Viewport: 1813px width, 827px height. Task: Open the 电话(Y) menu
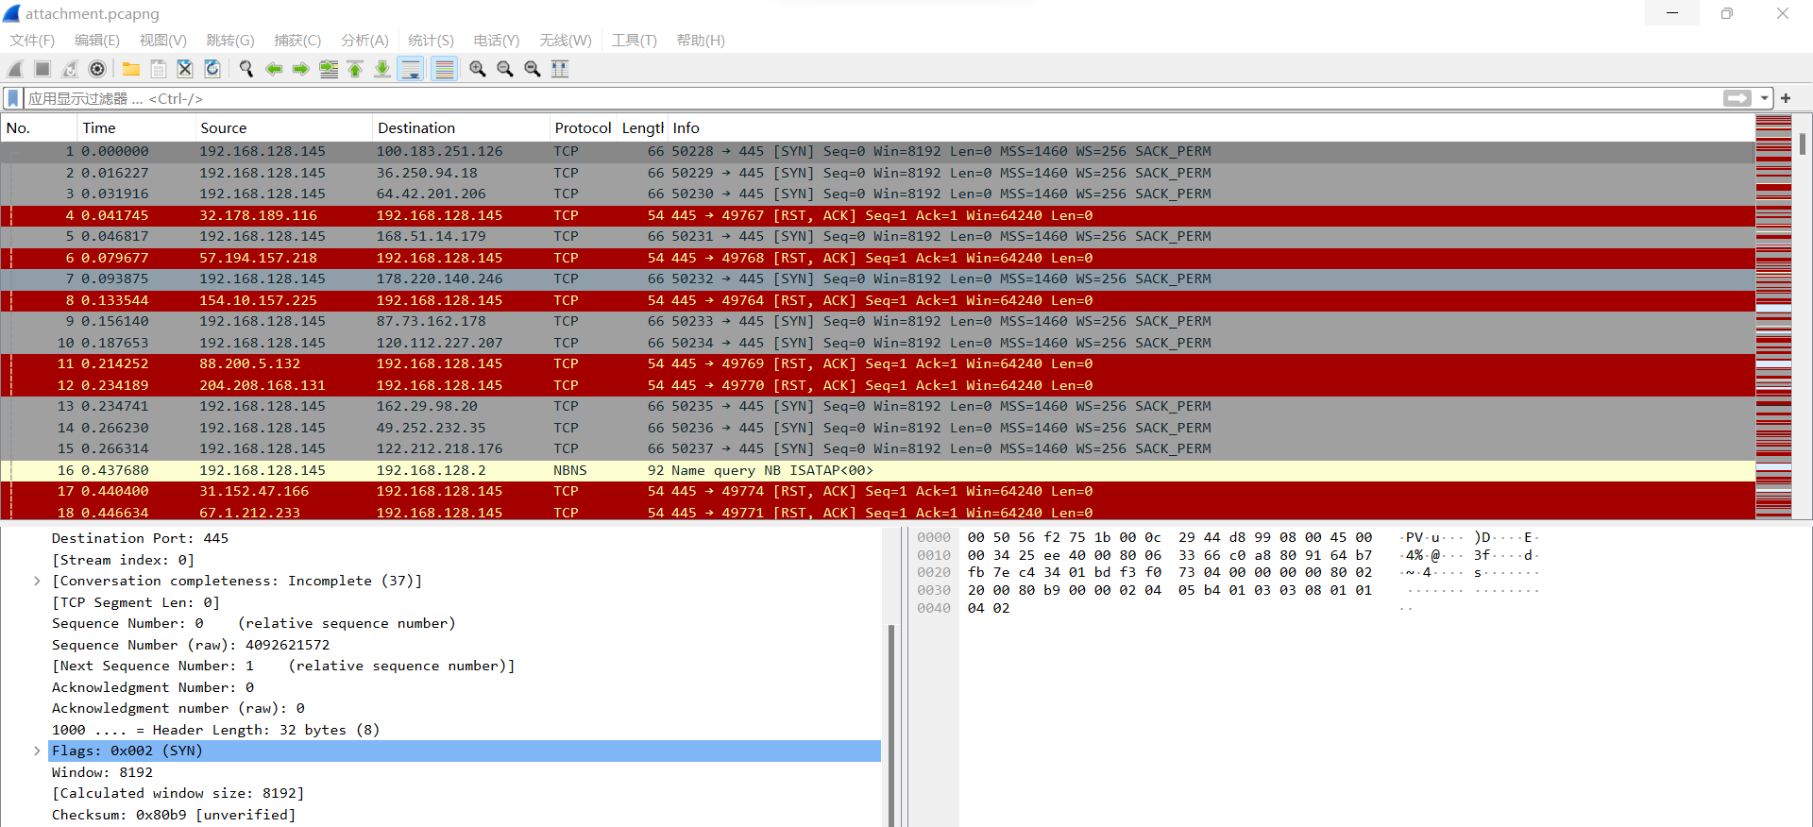coord(497,41)
